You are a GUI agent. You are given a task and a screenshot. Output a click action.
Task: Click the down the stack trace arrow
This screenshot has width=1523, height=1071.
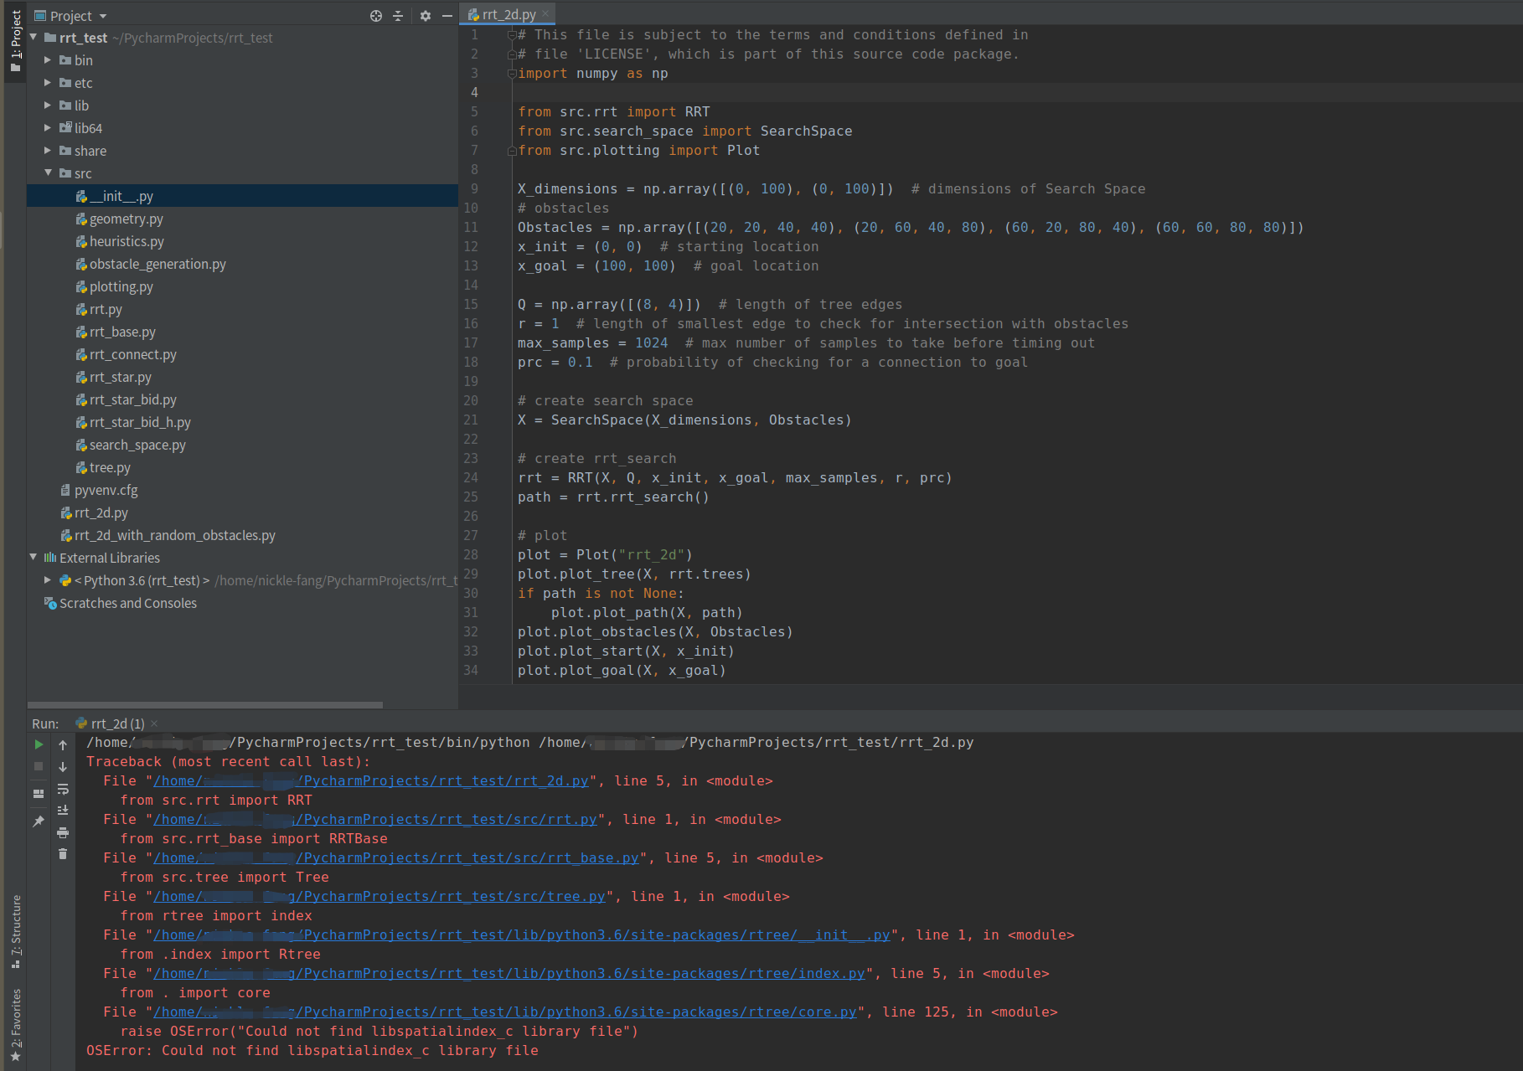pos(63,767)
